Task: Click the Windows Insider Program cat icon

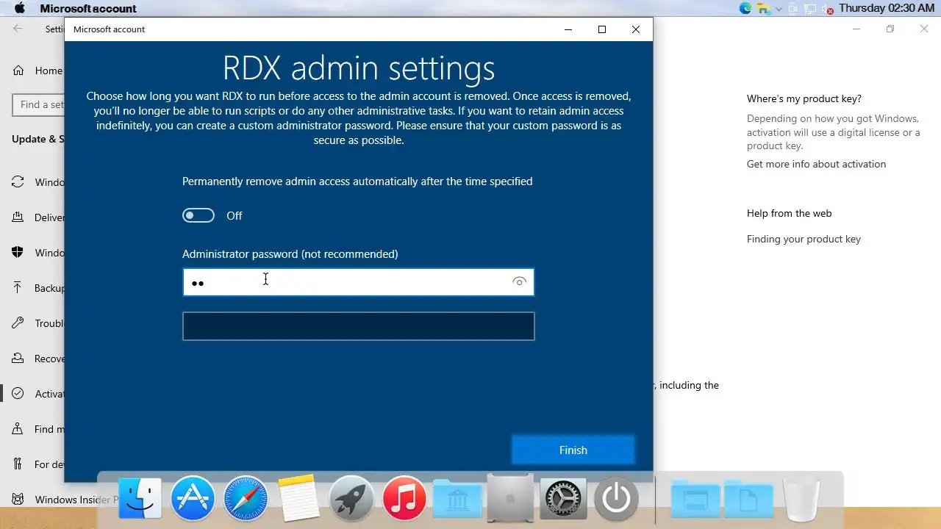Action: (x=18, y=500)
